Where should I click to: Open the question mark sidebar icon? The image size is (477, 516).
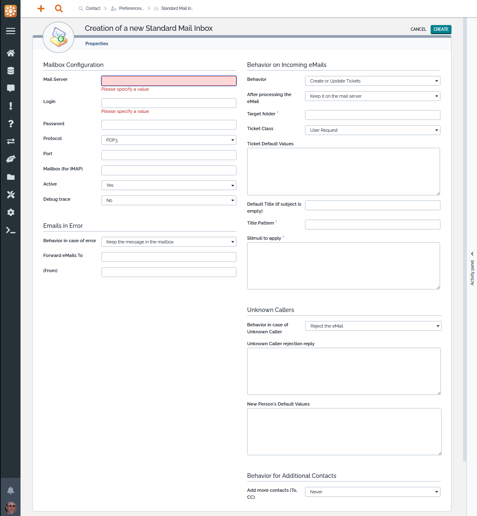pos(11,124)
